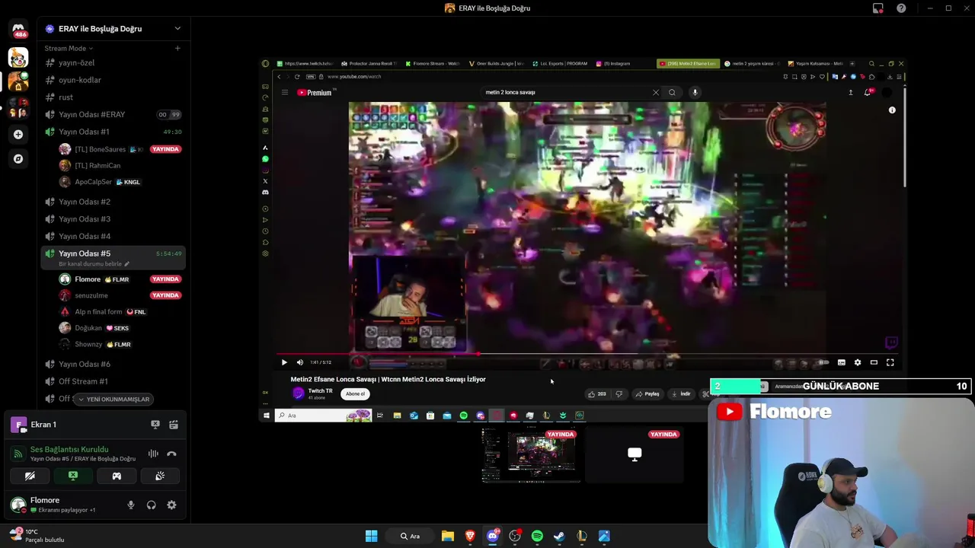Join Yayın Odası #4 voice channel
The height and width of the screenshot is (548, 975).
point(113,236)
